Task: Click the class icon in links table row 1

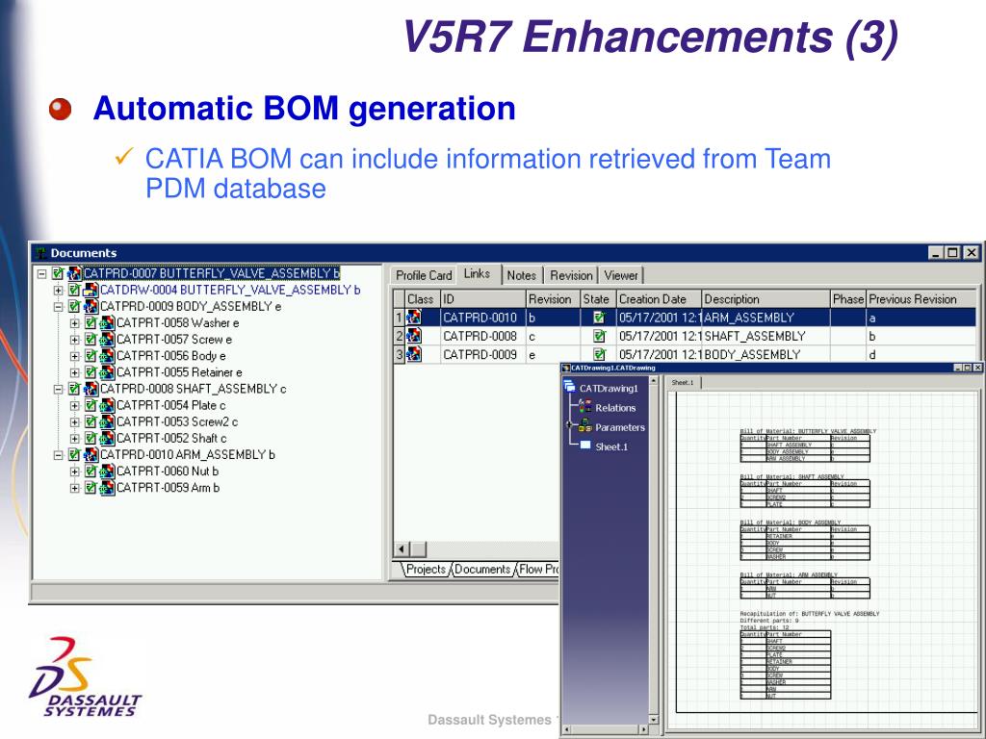Action: pyautogui.click(x=414, y=318)
